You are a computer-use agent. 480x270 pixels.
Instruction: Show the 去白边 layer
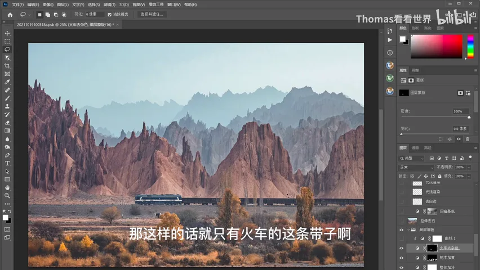click(401, 201)
